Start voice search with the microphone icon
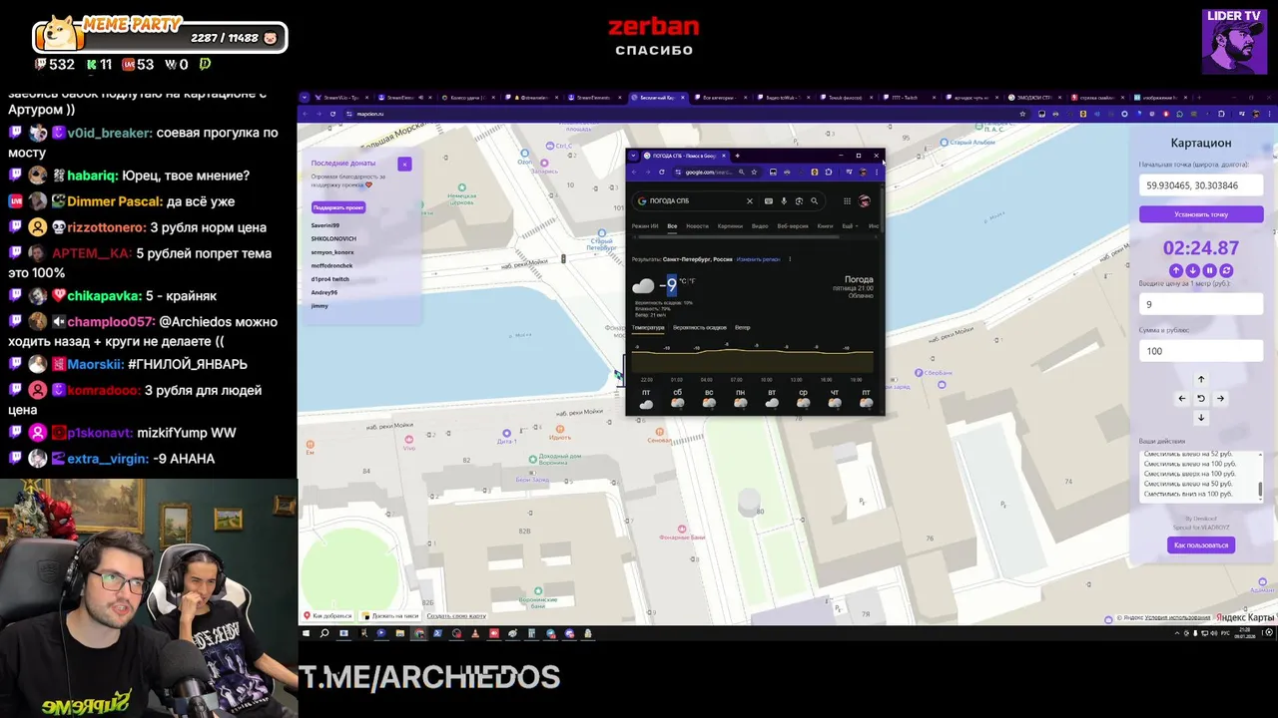 click(784, 201)
